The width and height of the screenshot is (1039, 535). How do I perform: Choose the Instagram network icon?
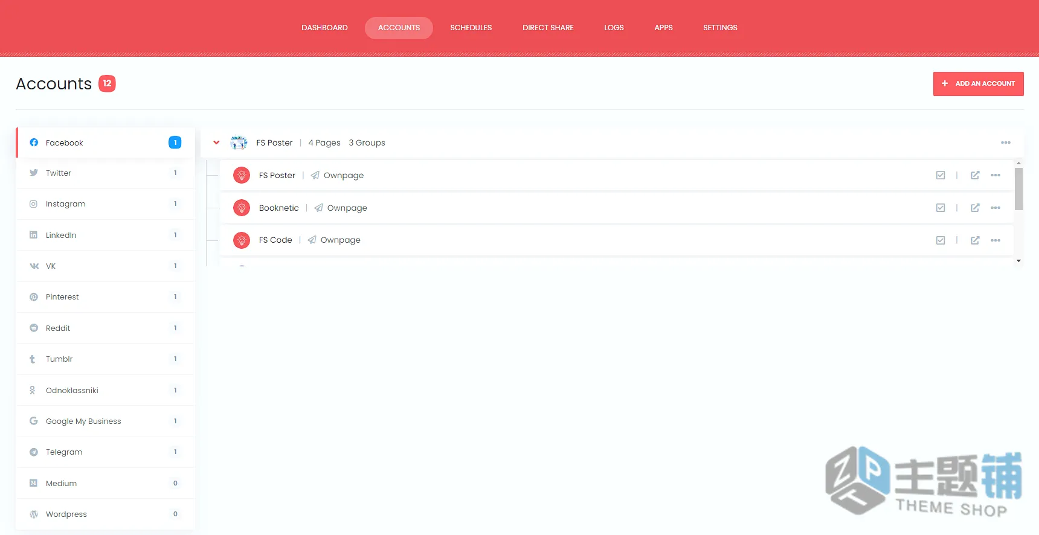point(34,204)
